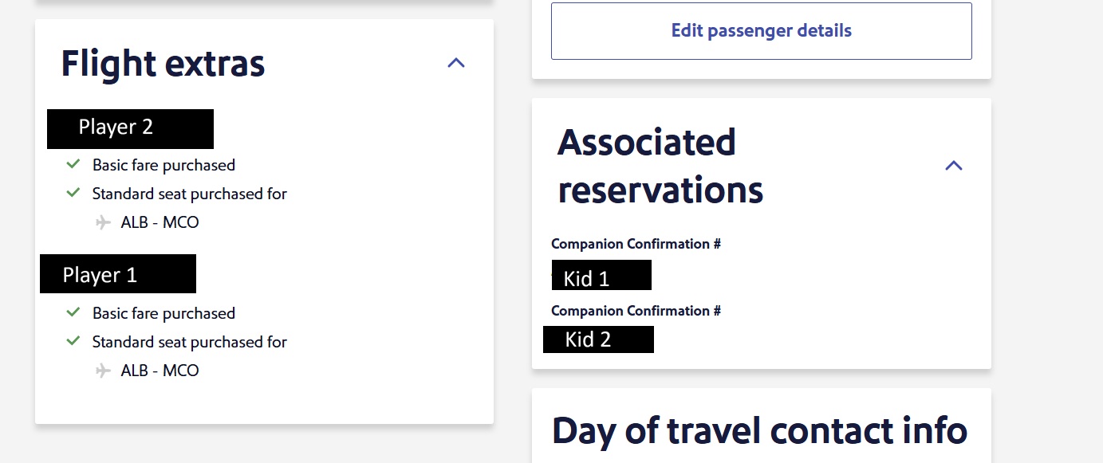This screenshot has height=463, width=1103.
Task: Click Player 2's Basic fare purchased text
Action: [x=163, y=165]
